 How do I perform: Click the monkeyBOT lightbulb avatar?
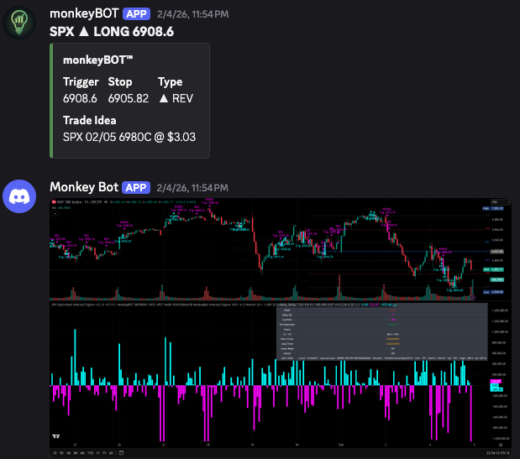tap(18, 22)
